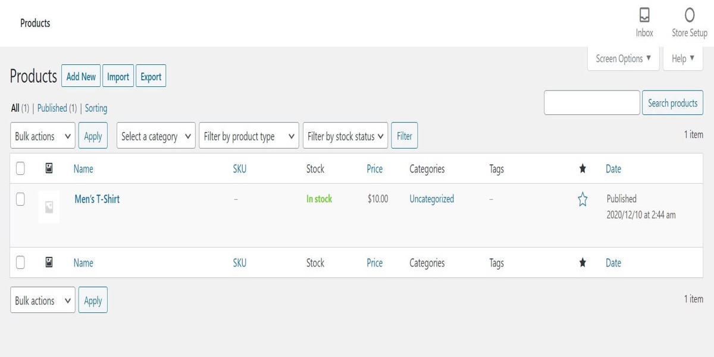Click the featured star icon in footer row
The image size is (714, 357).
(x=583, y=263)
